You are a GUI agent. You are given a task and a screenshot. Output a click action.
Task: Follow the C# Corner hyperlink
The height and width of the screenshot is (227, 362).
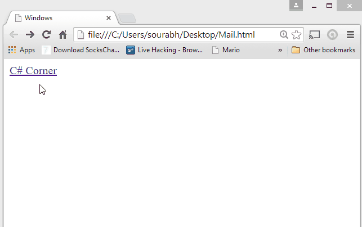point(33,71)
